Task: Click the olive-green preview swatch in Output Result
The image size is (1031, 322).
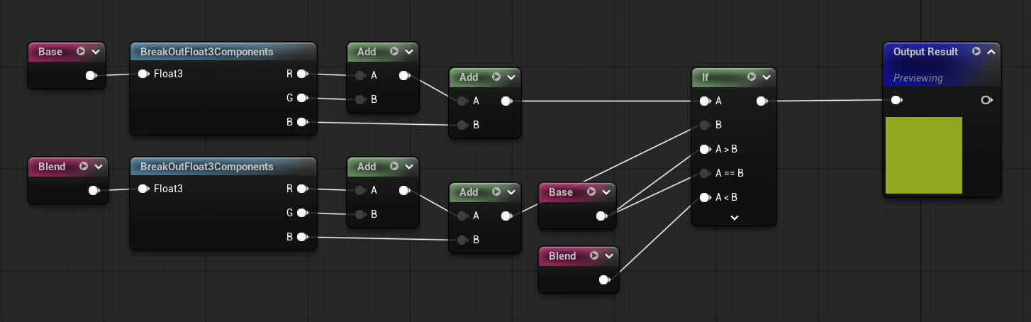Action: pos(924,155)
